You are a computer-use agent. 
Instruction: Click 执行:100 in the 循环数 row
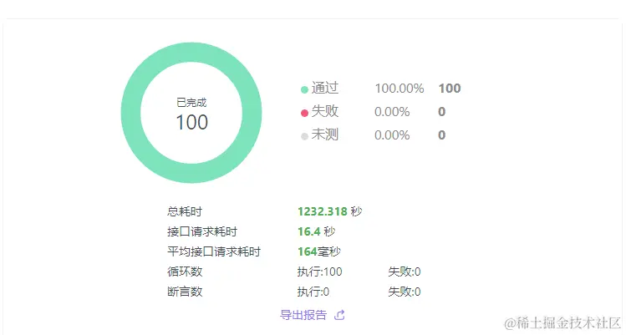320,272
